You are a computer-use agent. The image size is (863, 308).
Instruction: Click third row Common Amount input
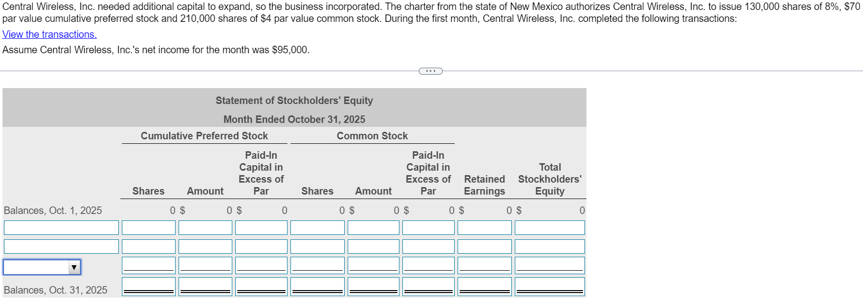tap(374, 266)
